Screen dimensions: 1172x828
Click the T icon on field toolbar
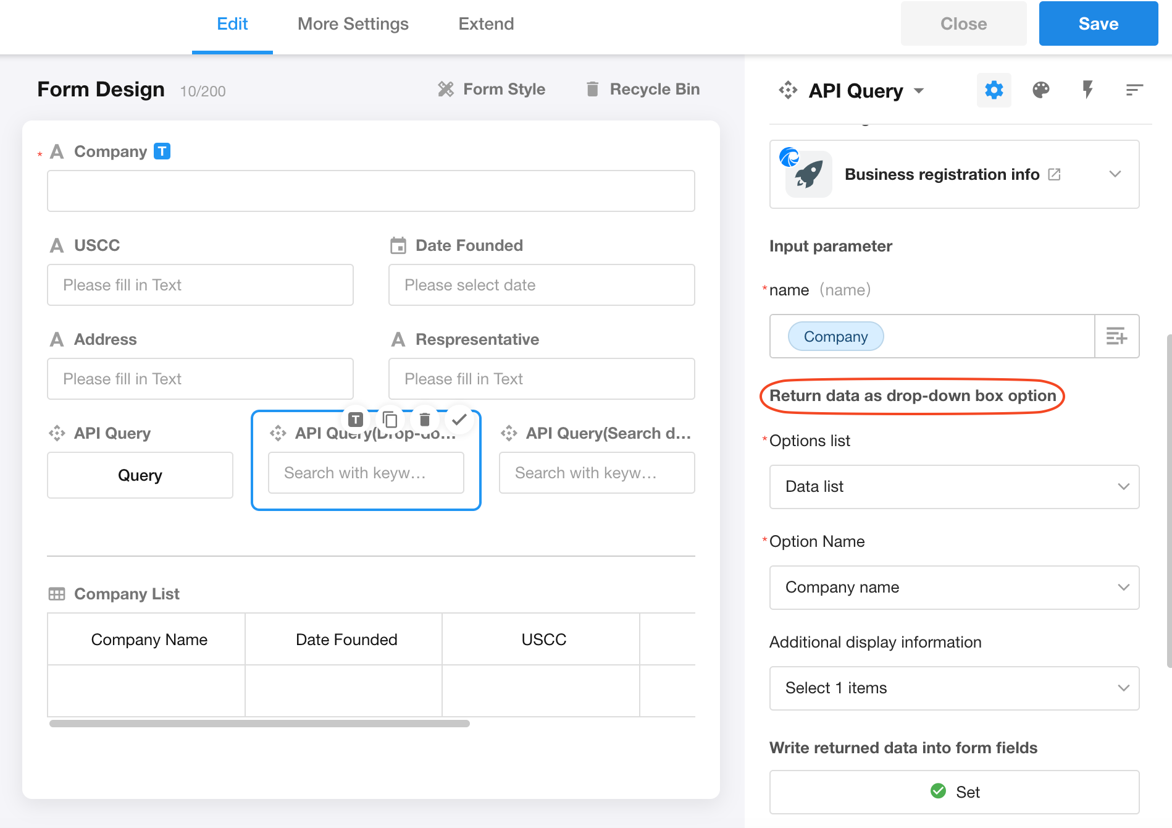(x=355, y=420)
